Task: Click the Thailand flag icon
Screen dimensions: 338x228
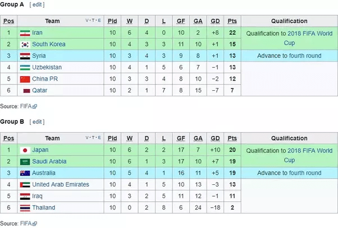Action: coord(25,208)
